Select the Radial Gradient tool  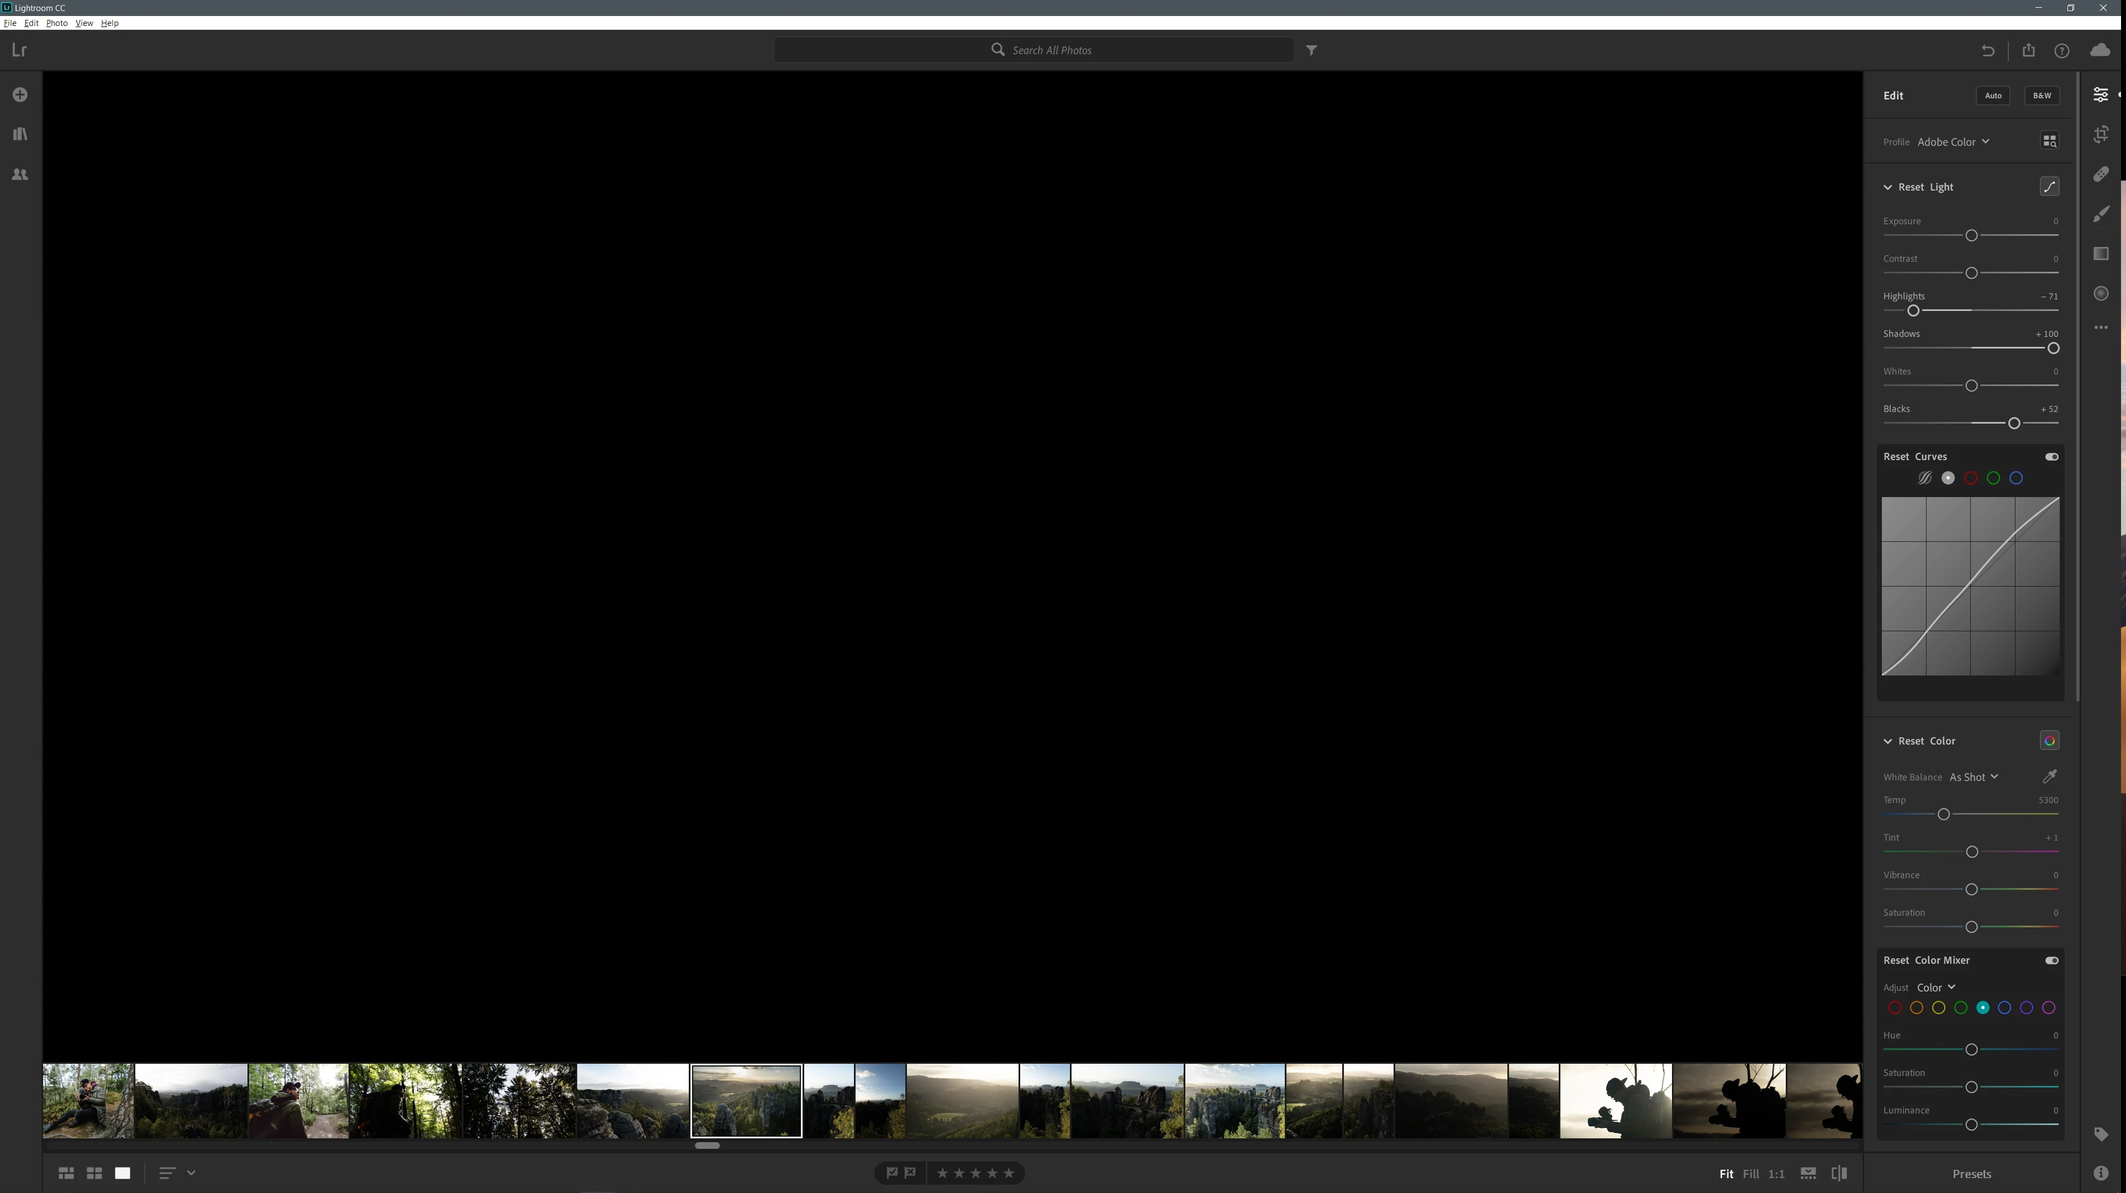(2101, 294)
